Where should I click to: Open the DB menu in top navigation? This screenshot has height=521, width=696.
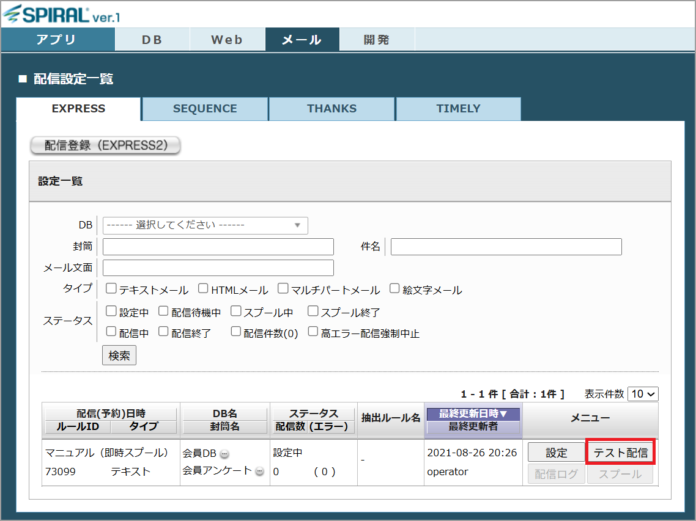[152, 40]
